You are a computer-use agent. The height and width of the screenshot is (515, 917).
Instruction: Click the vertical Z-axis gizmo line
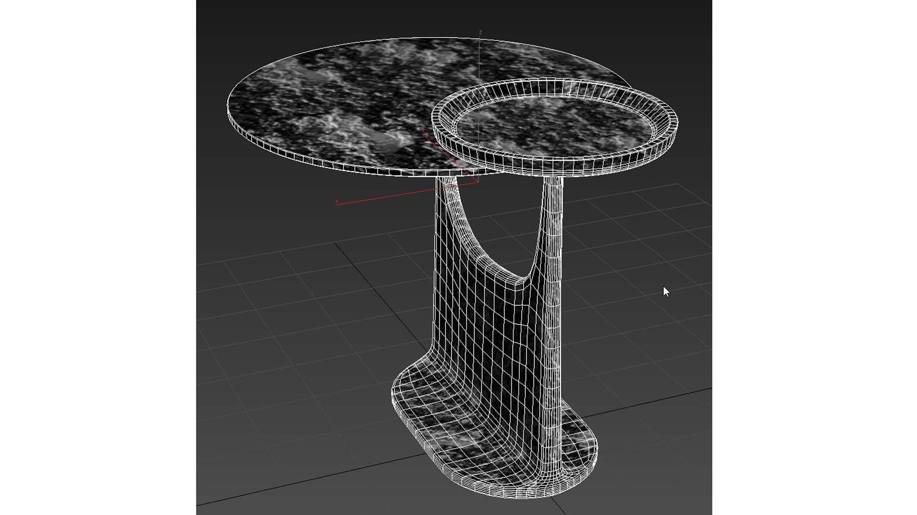pos(480,62)
